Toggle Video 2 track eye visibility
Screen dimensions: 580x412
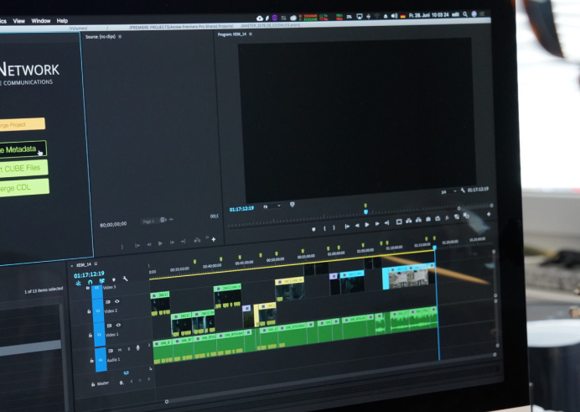117,302
